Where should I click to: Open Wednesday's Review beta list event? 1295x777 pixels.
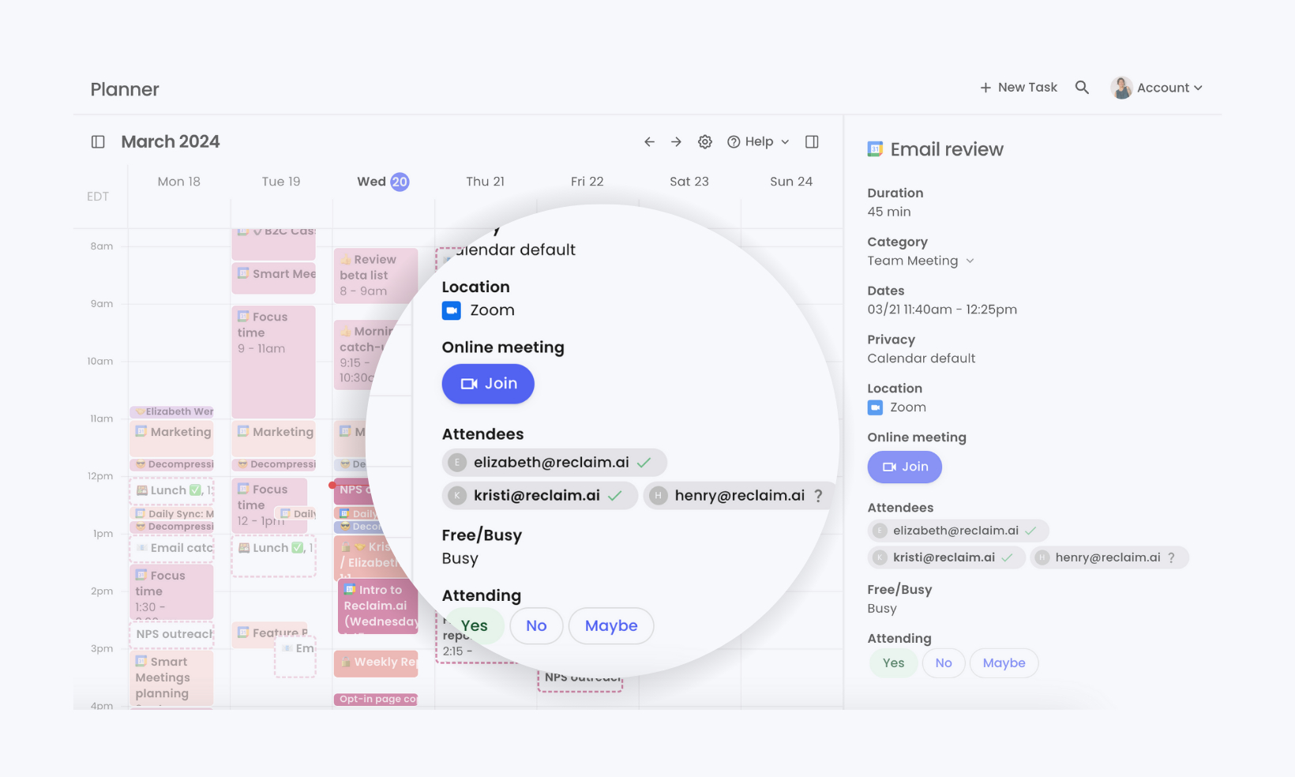pyautogui.click(x=375, y=276)
